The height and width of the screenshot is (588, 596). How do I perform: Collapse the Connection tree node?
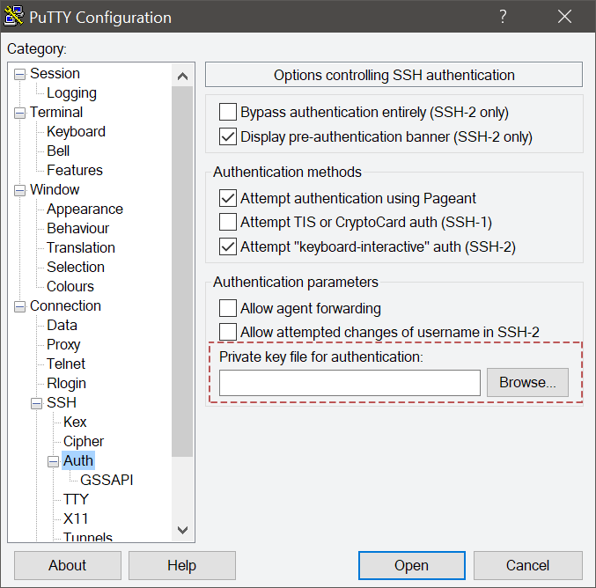(19, 306)
